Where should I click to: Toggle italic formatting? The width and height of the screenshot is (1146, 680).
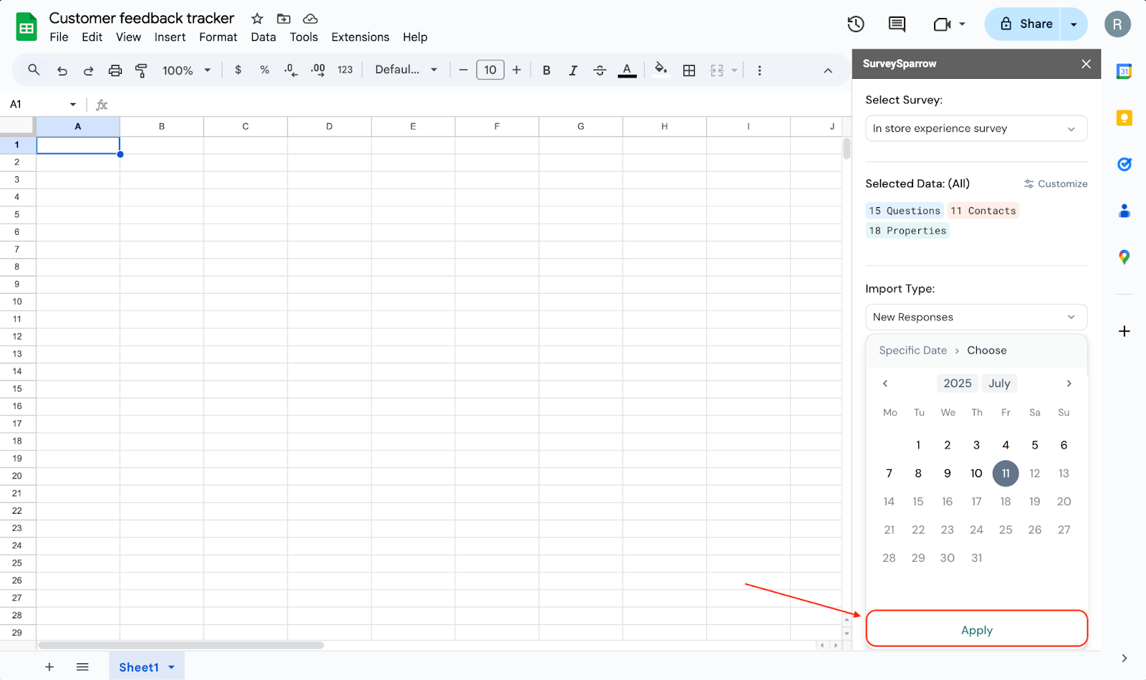coord(573,70)
